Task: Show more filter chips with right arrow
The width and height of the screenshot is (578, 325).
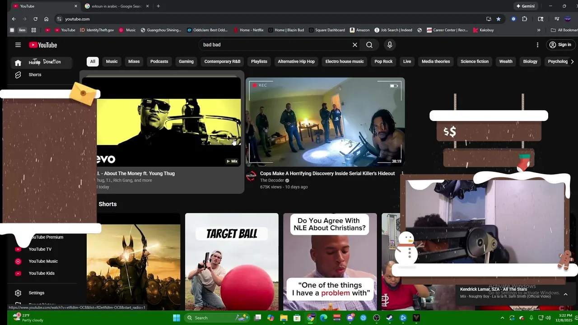Action: pyautogui.click(x=572, y=61)
